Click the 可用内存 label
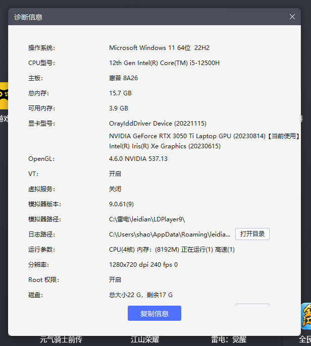 pyautogui.click(x=41, y=108)
